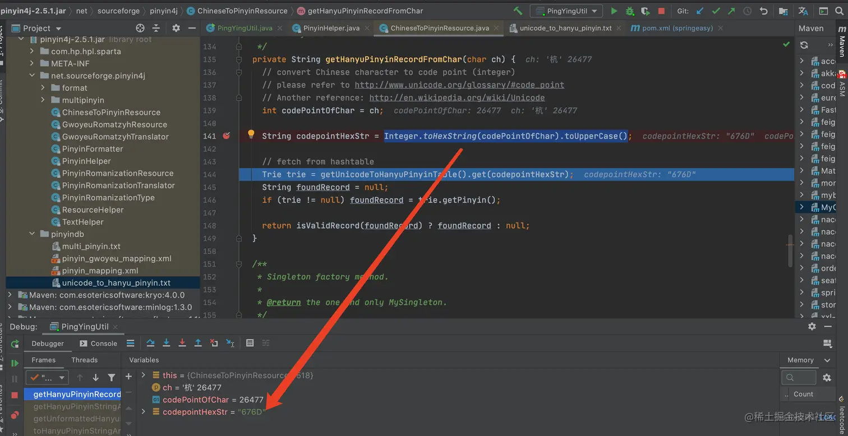Start debugging with the green bug icon
The height and width of the screenshot is (436, 848).
click(630, 11)
